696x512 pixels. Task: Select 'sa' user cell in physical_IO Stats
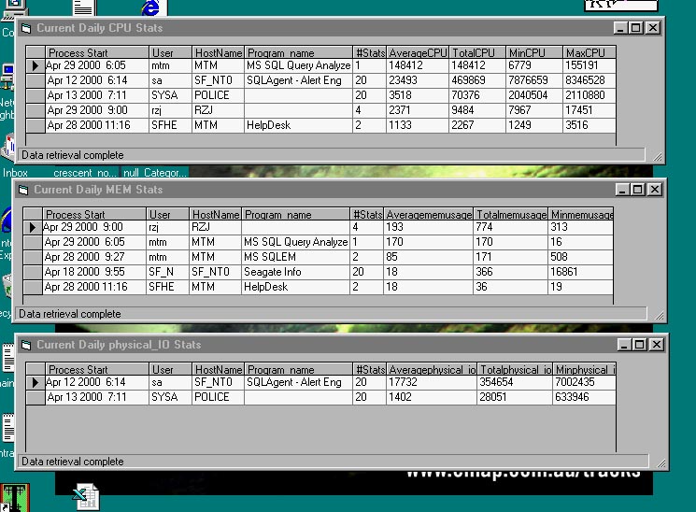[x=170, y=382]
